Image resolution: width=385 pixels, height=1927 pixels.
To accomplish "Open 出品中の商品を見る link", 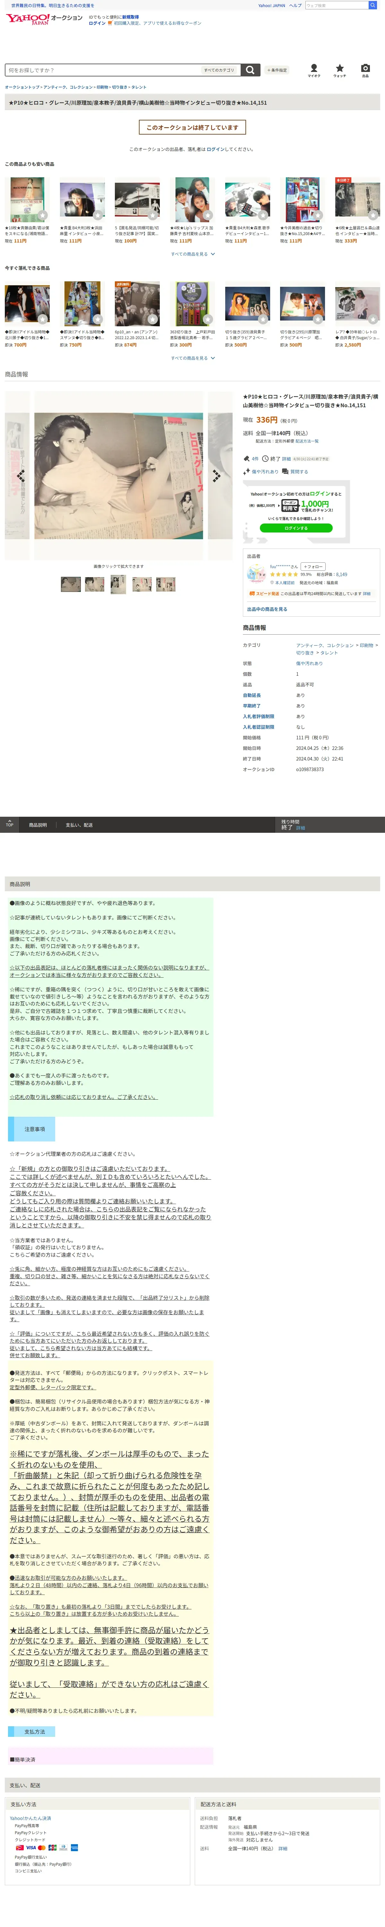I will tap(267, 609).
